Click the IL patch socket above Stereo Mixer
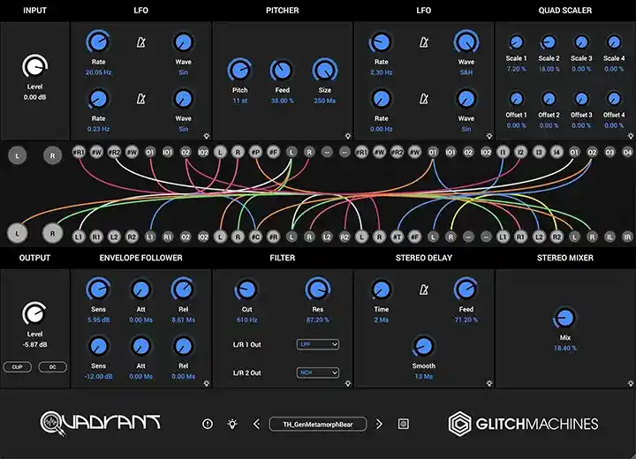This screenshot has width=636, height=459. coord(609,237)
